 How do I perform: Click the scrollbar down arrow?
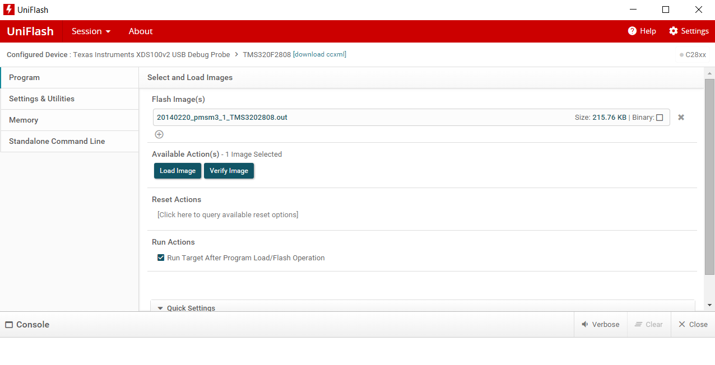pos(709,305)
